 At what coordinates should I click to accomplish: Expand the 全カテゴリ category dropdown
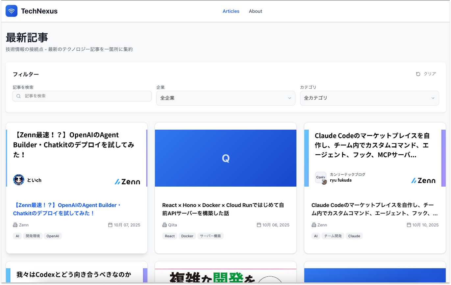[x=369, y=98]
